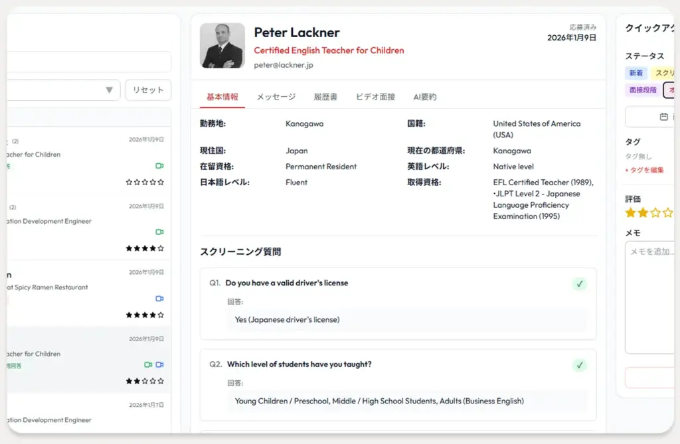The width and height of the screenshot is (680, 444).
Task: Click first empty star in unrated Teacher for Children row
Action: pyautogui.click(x=129, y=182)
